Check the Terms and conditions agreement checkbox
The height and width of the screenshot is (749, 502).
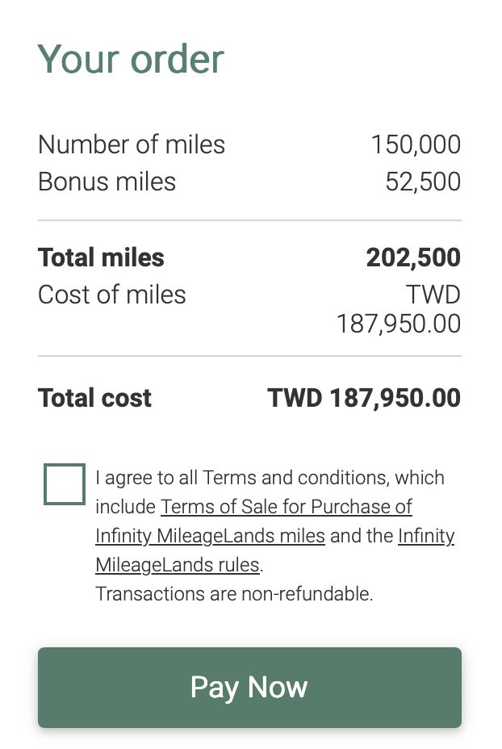pyautogui.click(x=64, y=484)
